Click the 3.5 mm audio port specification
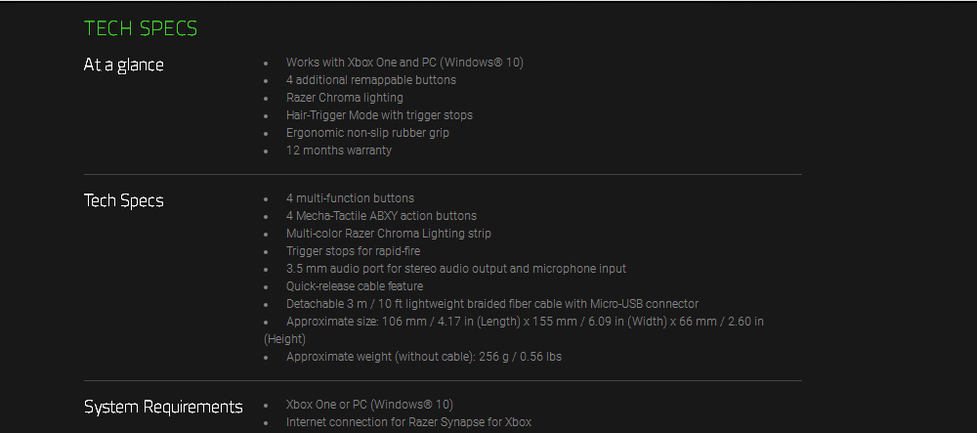This screenshot has width=977, height=433. (x=456, y=269)
